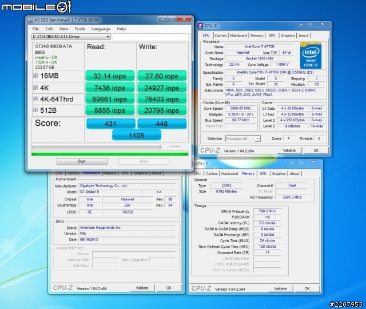The height and width of the screenshot is (309, 366).
Task: Click the Gigabyte Technology manufacturer field
Action: [127, 186]
